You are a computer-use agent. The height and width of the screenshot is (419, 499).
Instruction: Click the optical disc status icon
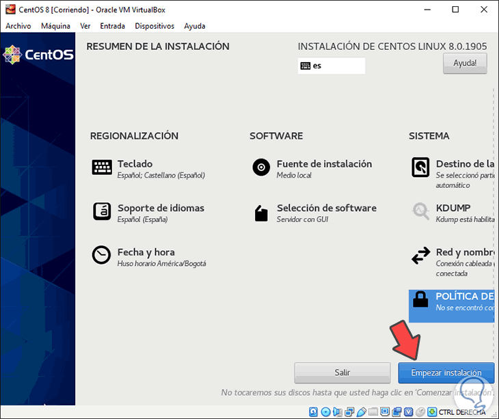325,412
